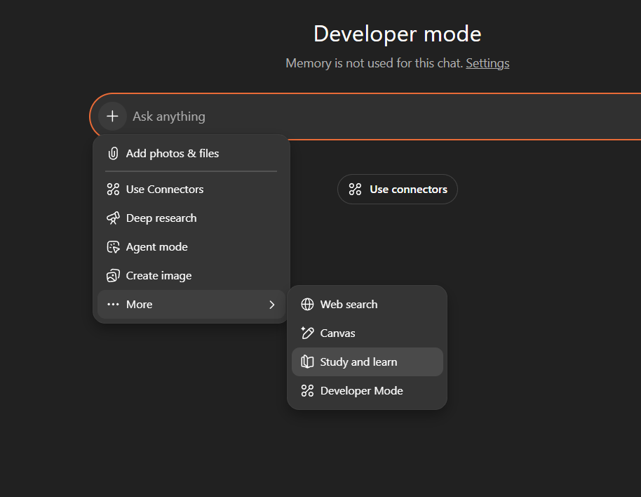Select the Canvas pencil icon
641x497 pixels.
click(307, 333)
